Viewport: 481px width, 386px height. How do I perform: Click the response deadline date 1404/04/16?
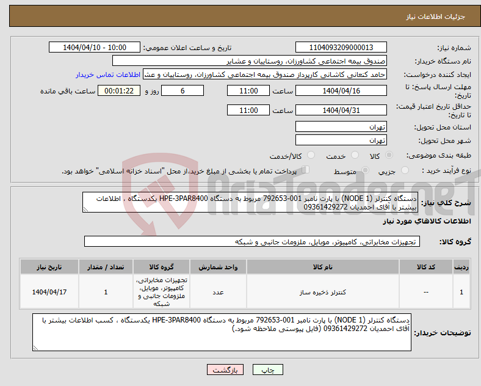(x=341, y=91)
